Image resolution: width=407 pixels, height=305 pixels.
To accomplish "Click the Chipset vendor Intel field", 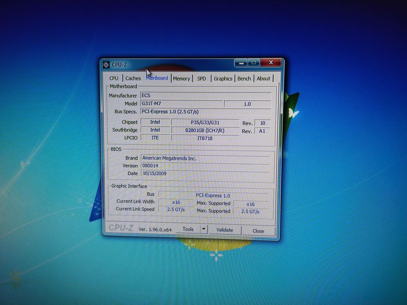I will (155, 122).
